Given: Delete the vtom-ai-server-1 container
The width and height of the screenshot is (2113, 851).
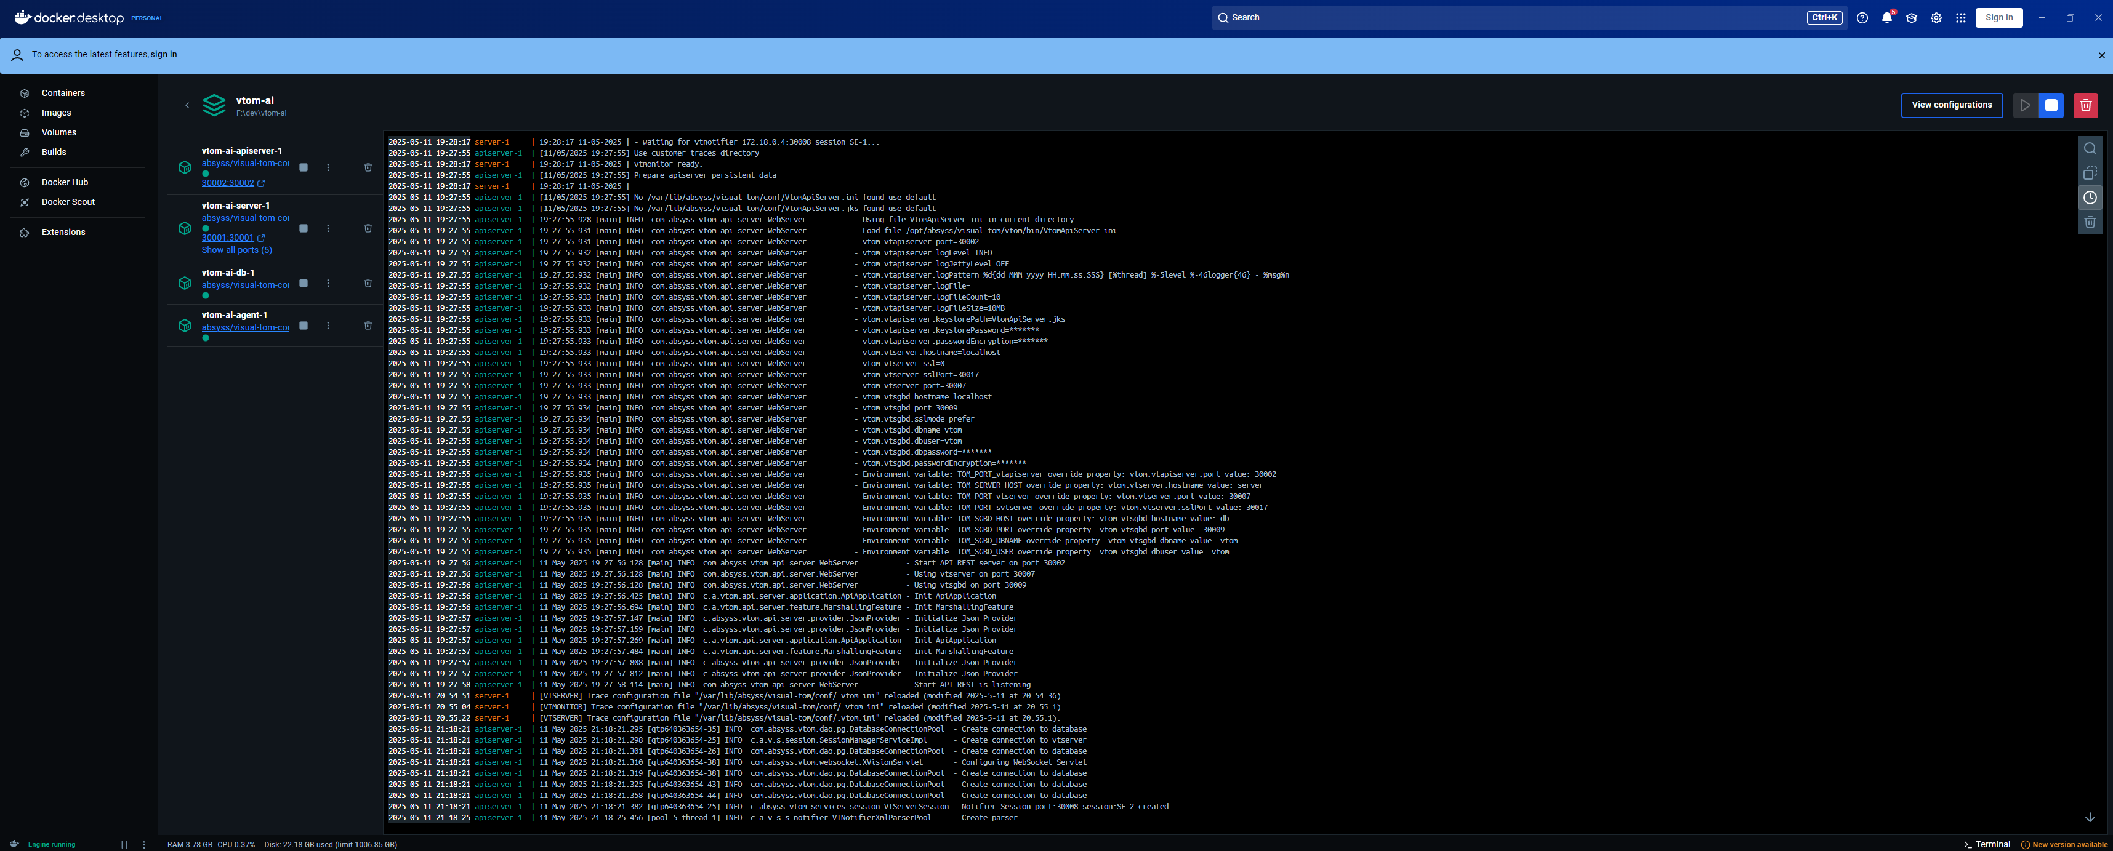Looking at the screenshot, I should tap(368, 229).
